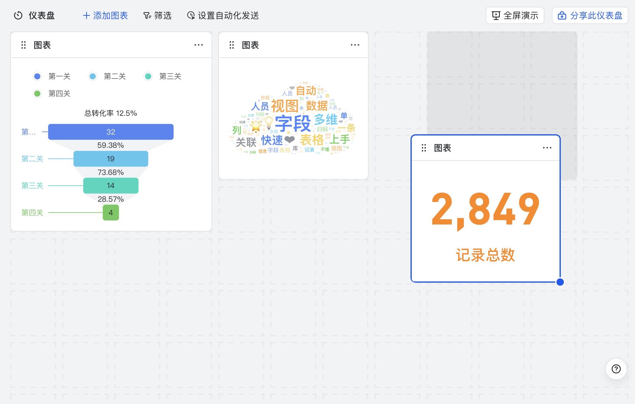Click the blue resize handle dot

(560, 282)
